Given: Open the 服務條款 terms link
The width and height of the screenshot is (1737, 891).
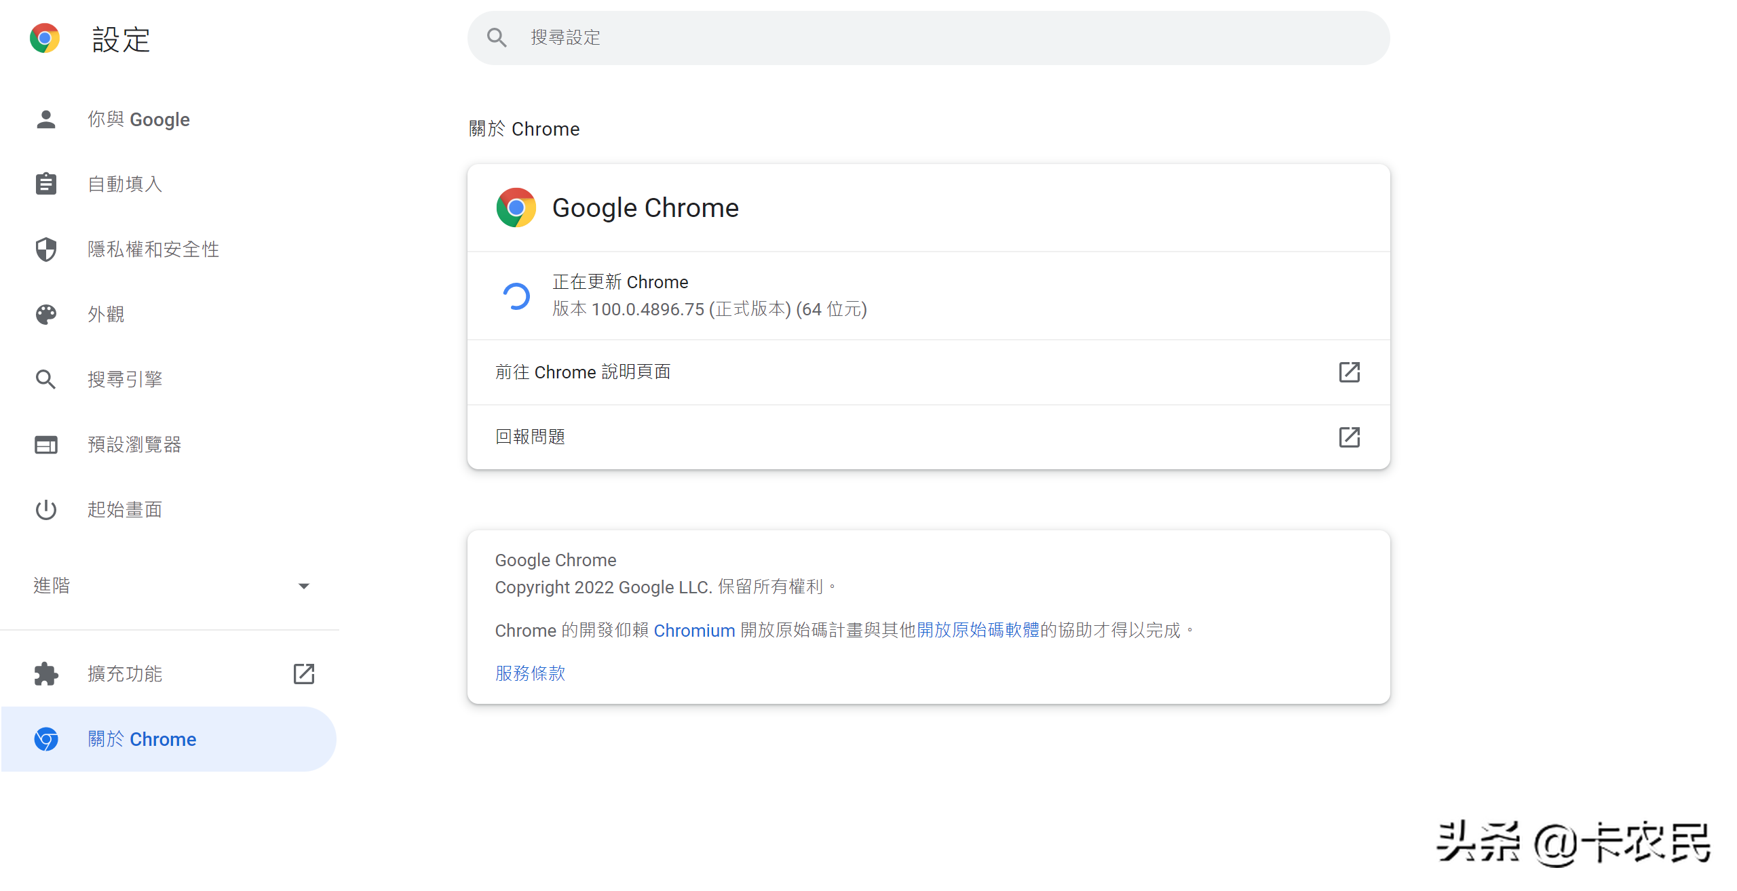Looking at the screenshot, I should click(530, 673).
